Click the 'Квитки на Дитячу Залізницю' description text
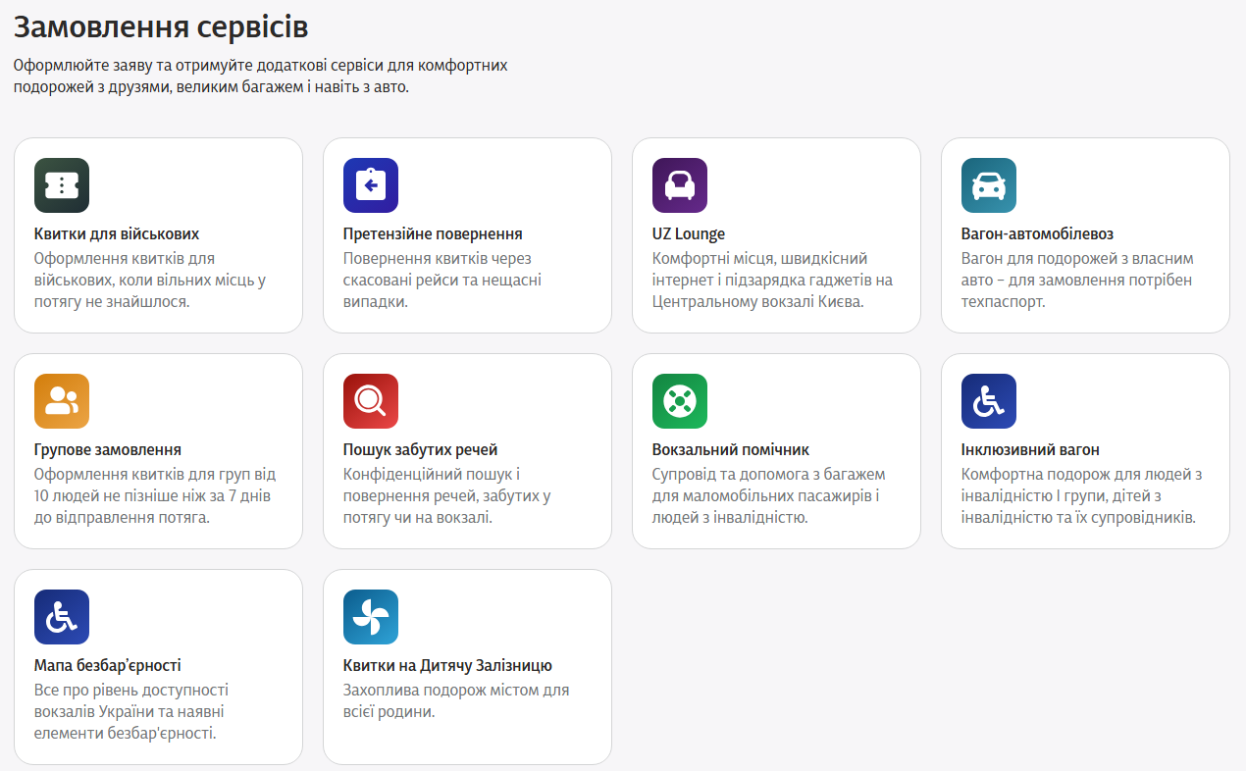Image resolution: width=1246 pixels, height=771 pixels. tap(456, 701)
